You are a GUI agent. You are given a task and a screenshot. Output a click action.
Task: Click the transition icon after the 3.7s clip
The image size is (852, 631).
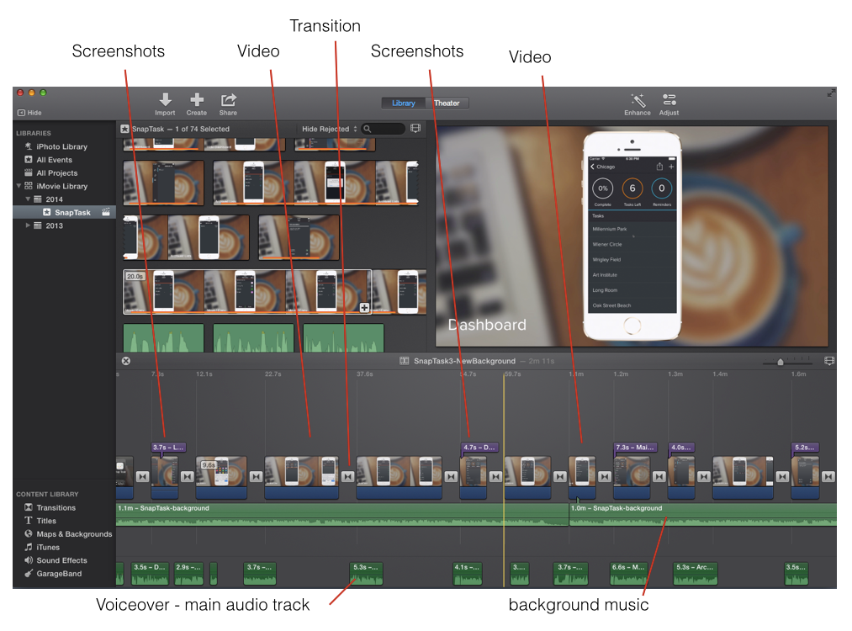(x=187, y=477)
